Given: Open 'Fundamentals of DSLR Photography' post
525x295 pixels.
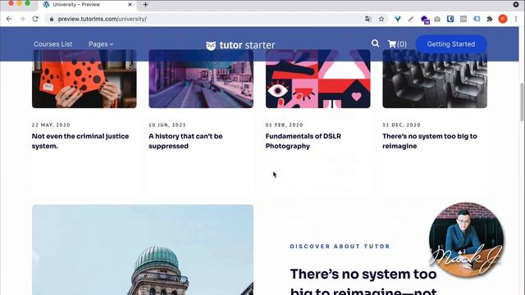Looking at the screenshot, I should click(x=303, y=141).
